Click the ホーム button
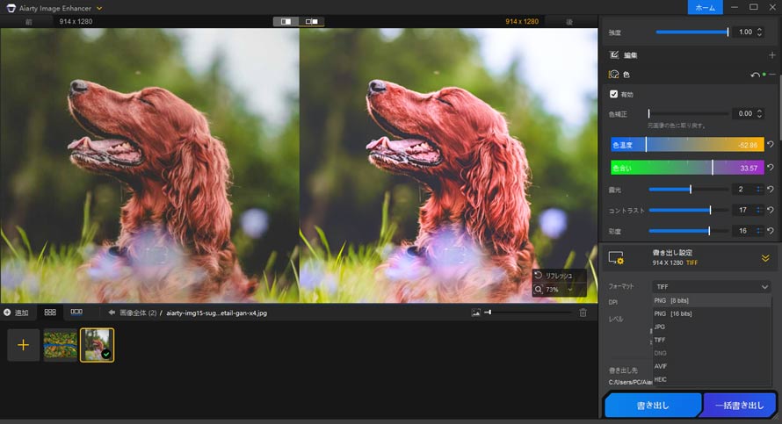 (x=705, y=8)
